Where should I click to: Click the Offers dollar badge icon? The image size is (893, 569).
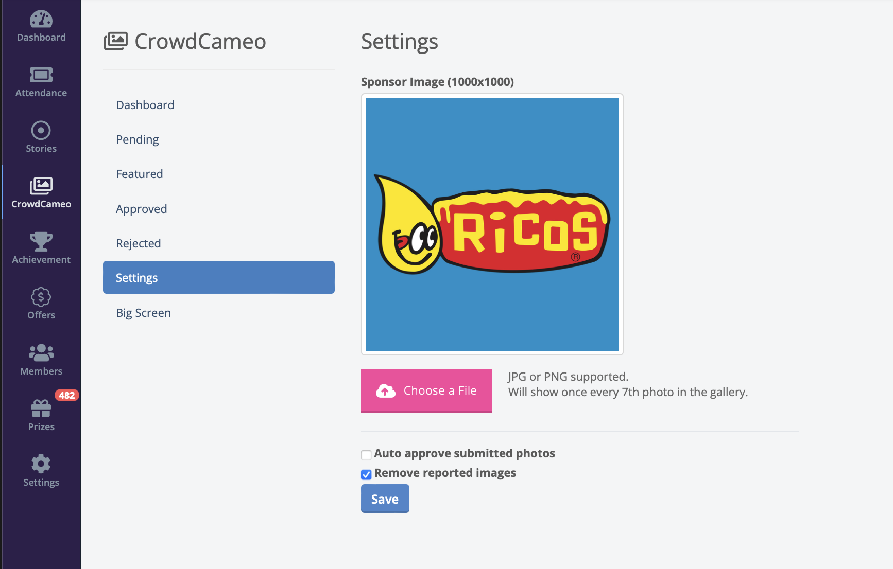click(41, 297)
